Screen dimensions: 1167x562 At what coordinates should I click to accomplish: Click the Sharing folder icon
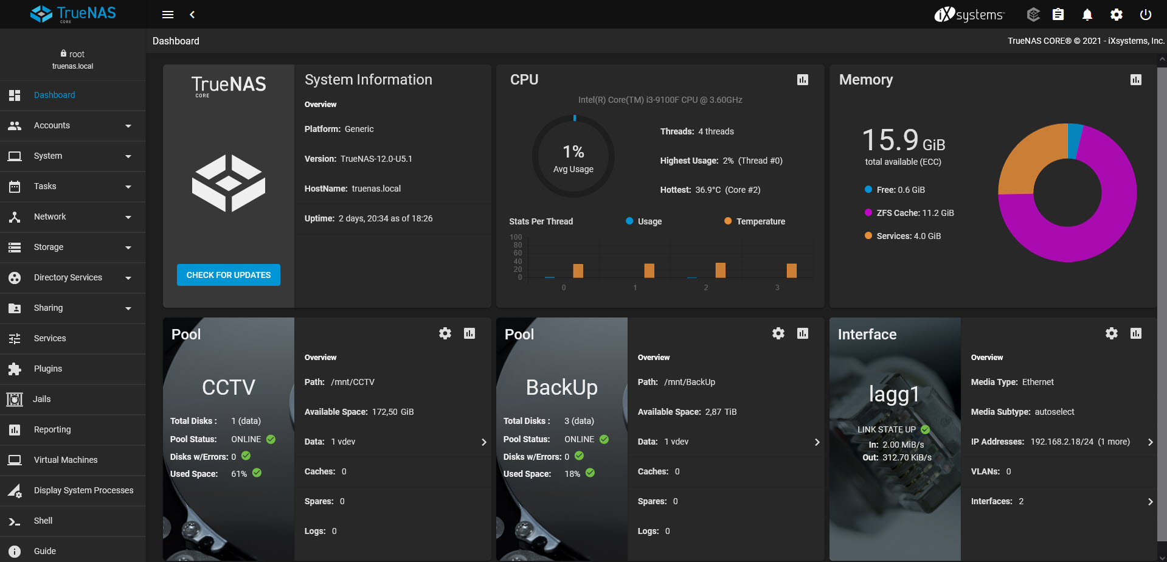pos(15,308)
